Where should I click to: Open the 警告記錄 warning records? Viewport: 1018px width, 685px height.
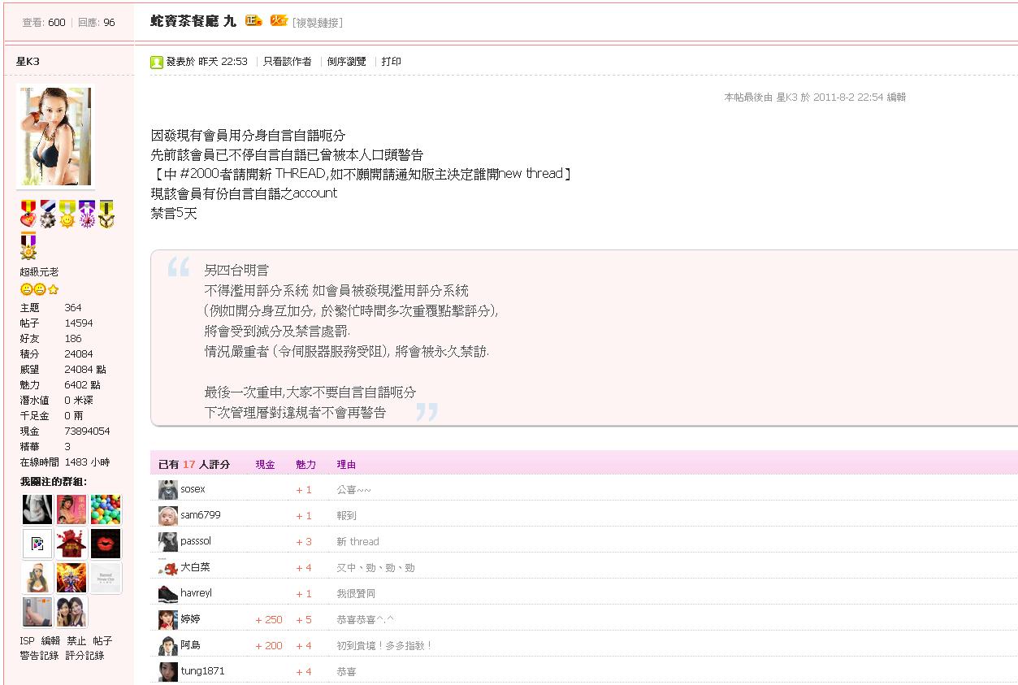[39, 656]
